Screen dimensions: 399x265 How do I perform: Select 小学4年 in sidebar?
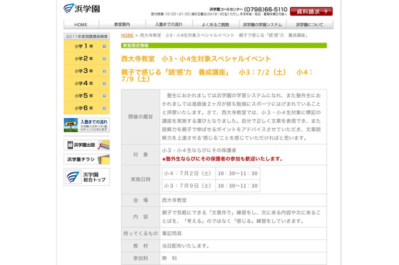[87, 83]
